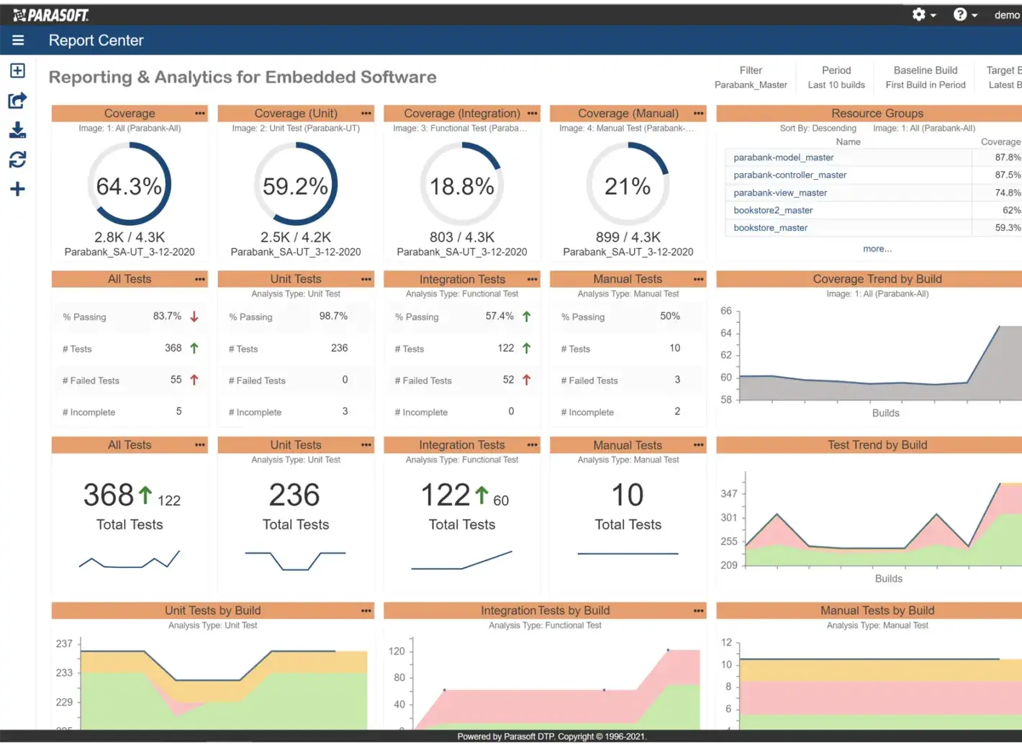Open options for All Tests percentage widget
The height and width of the screenshot is (745, 1022).
click(200, 279)
